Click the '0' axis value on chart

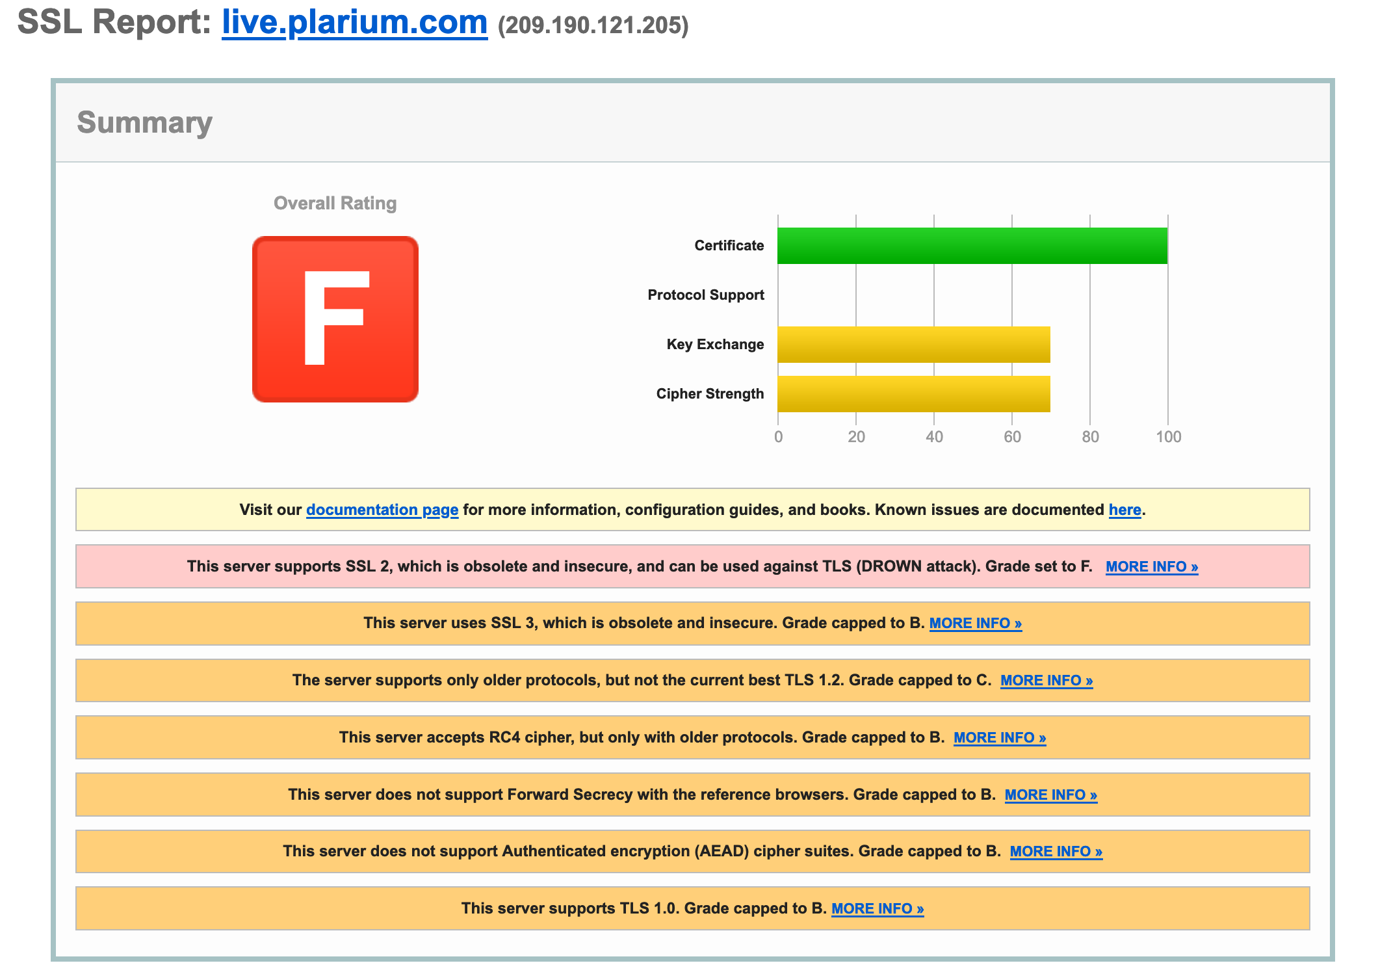pos(778,437)
